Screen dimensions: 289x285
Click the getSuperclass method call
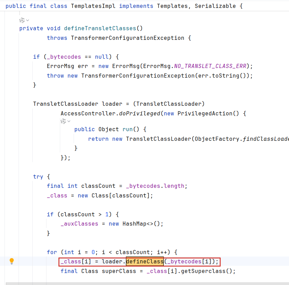pyautogui.click(x=203, y=271)
